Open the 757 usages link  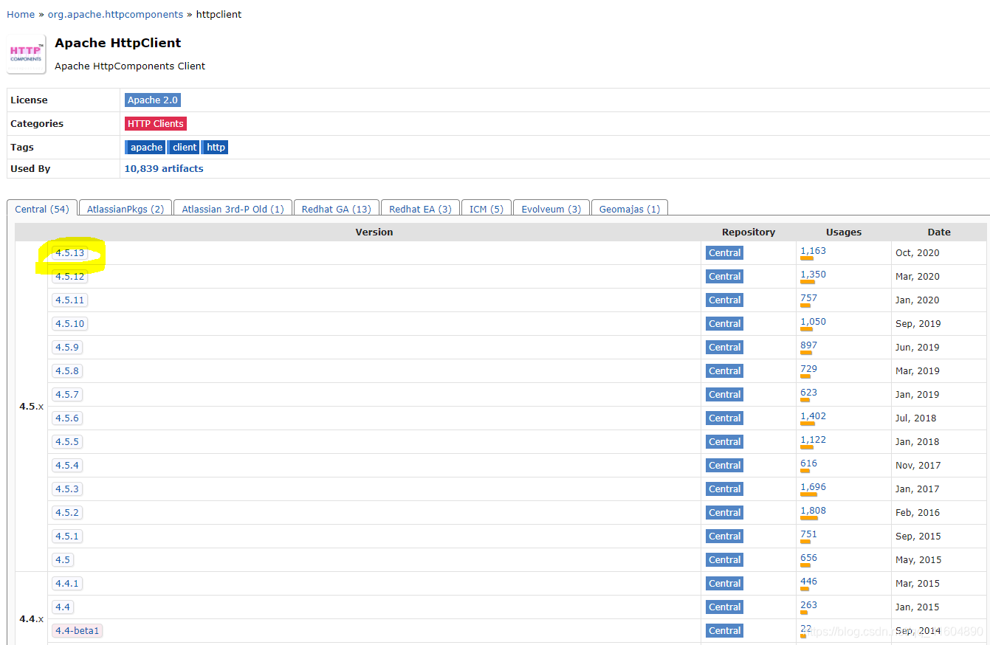808,298
